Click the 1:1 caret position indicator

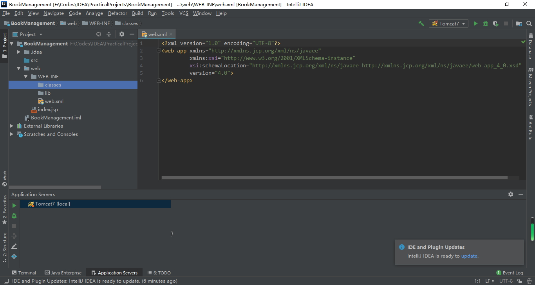coord(477,281)
